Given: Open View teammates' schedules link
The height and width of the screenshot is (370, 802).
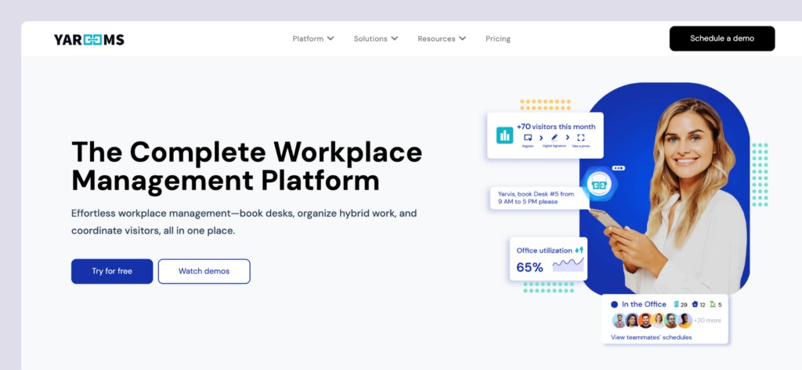Looking at the screenshot, I should (x=651, y=337).
